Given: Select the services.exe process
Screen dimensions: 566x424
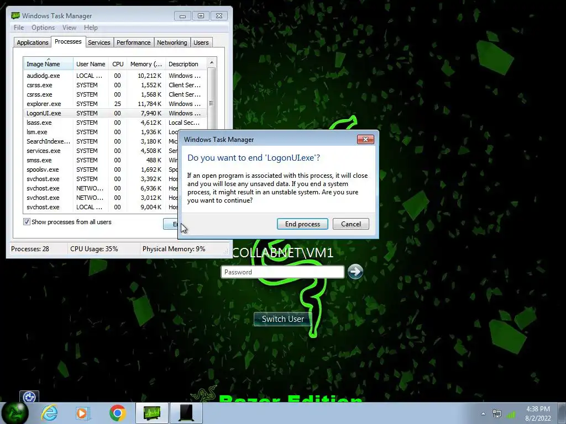Looking at the screenshot, I should pyautogui.click(x=101, y=151).
